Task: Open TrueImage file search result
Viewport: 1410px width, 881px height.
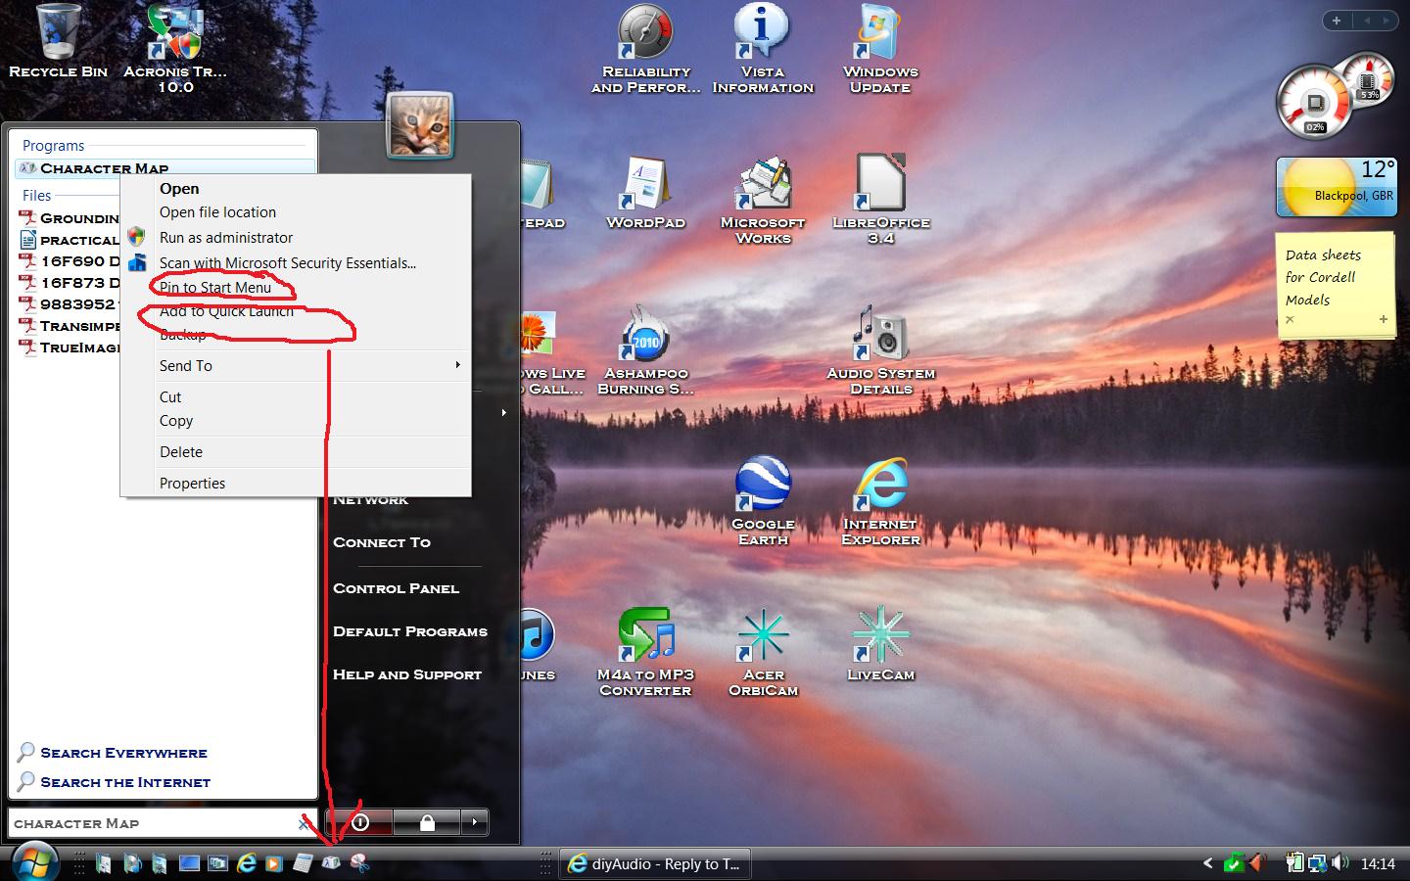Action: coord(70,348)
